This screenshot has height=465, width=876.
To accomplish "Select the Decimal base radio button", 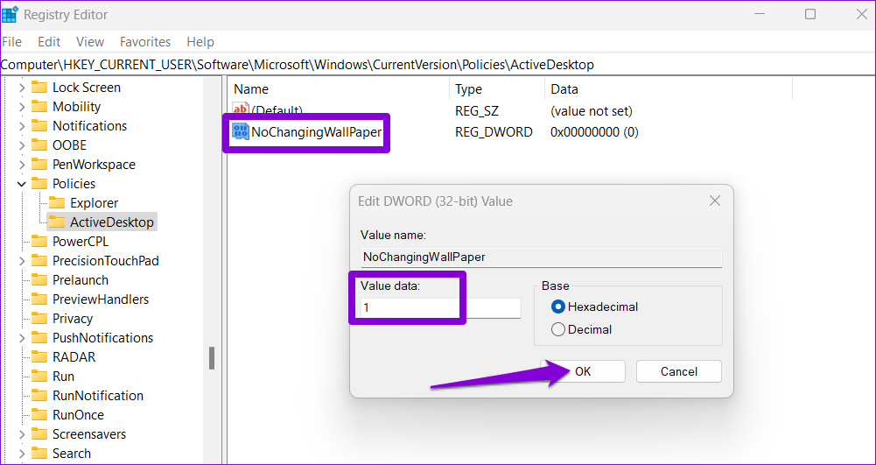I will [557, 329].
